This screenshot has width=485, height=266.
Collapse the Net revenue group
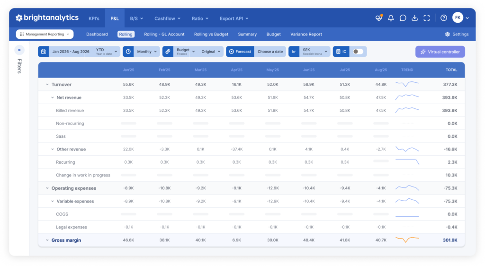click(52, 98)
